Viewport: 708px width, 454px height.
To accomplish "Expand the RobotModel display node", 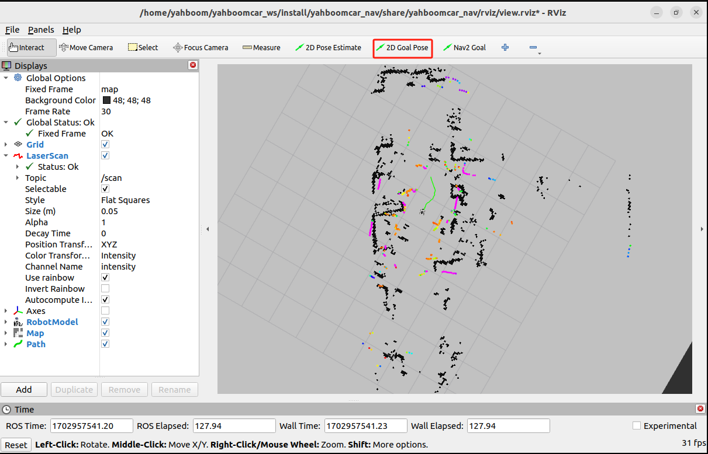I will [6, 322].
